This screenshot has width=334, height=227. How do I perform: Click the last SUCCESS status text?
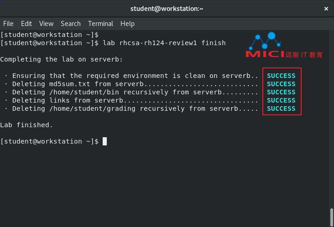[x=281, y=108]
